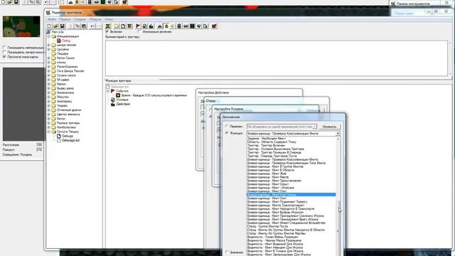The image size is (455, 256).
Task: Toggle the Включен checkbox
Action: pyautogui.click(x=107, y=31)
